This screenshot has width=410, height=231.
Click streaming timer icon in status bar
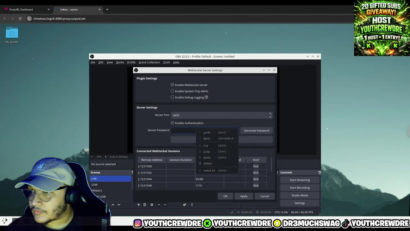click(x=238, y=212)
